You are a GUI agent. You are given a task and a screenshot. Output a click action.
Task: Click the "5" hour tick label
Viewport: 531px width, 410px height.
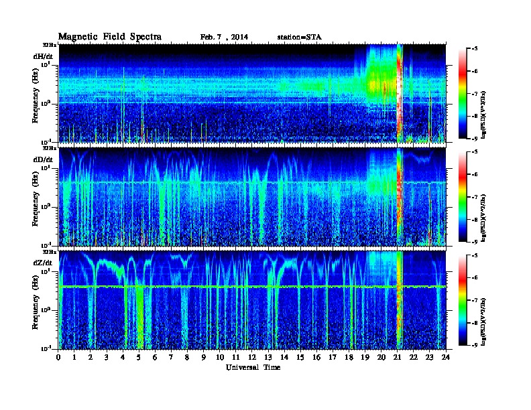pyautogui.click(x=139, y=358)
